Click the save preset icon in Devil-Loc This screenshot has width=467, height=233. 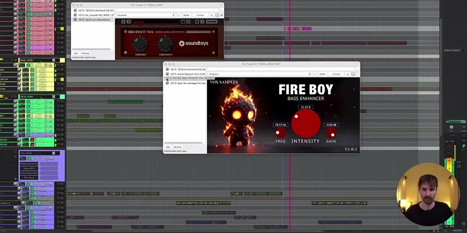[x=183, y=22]
